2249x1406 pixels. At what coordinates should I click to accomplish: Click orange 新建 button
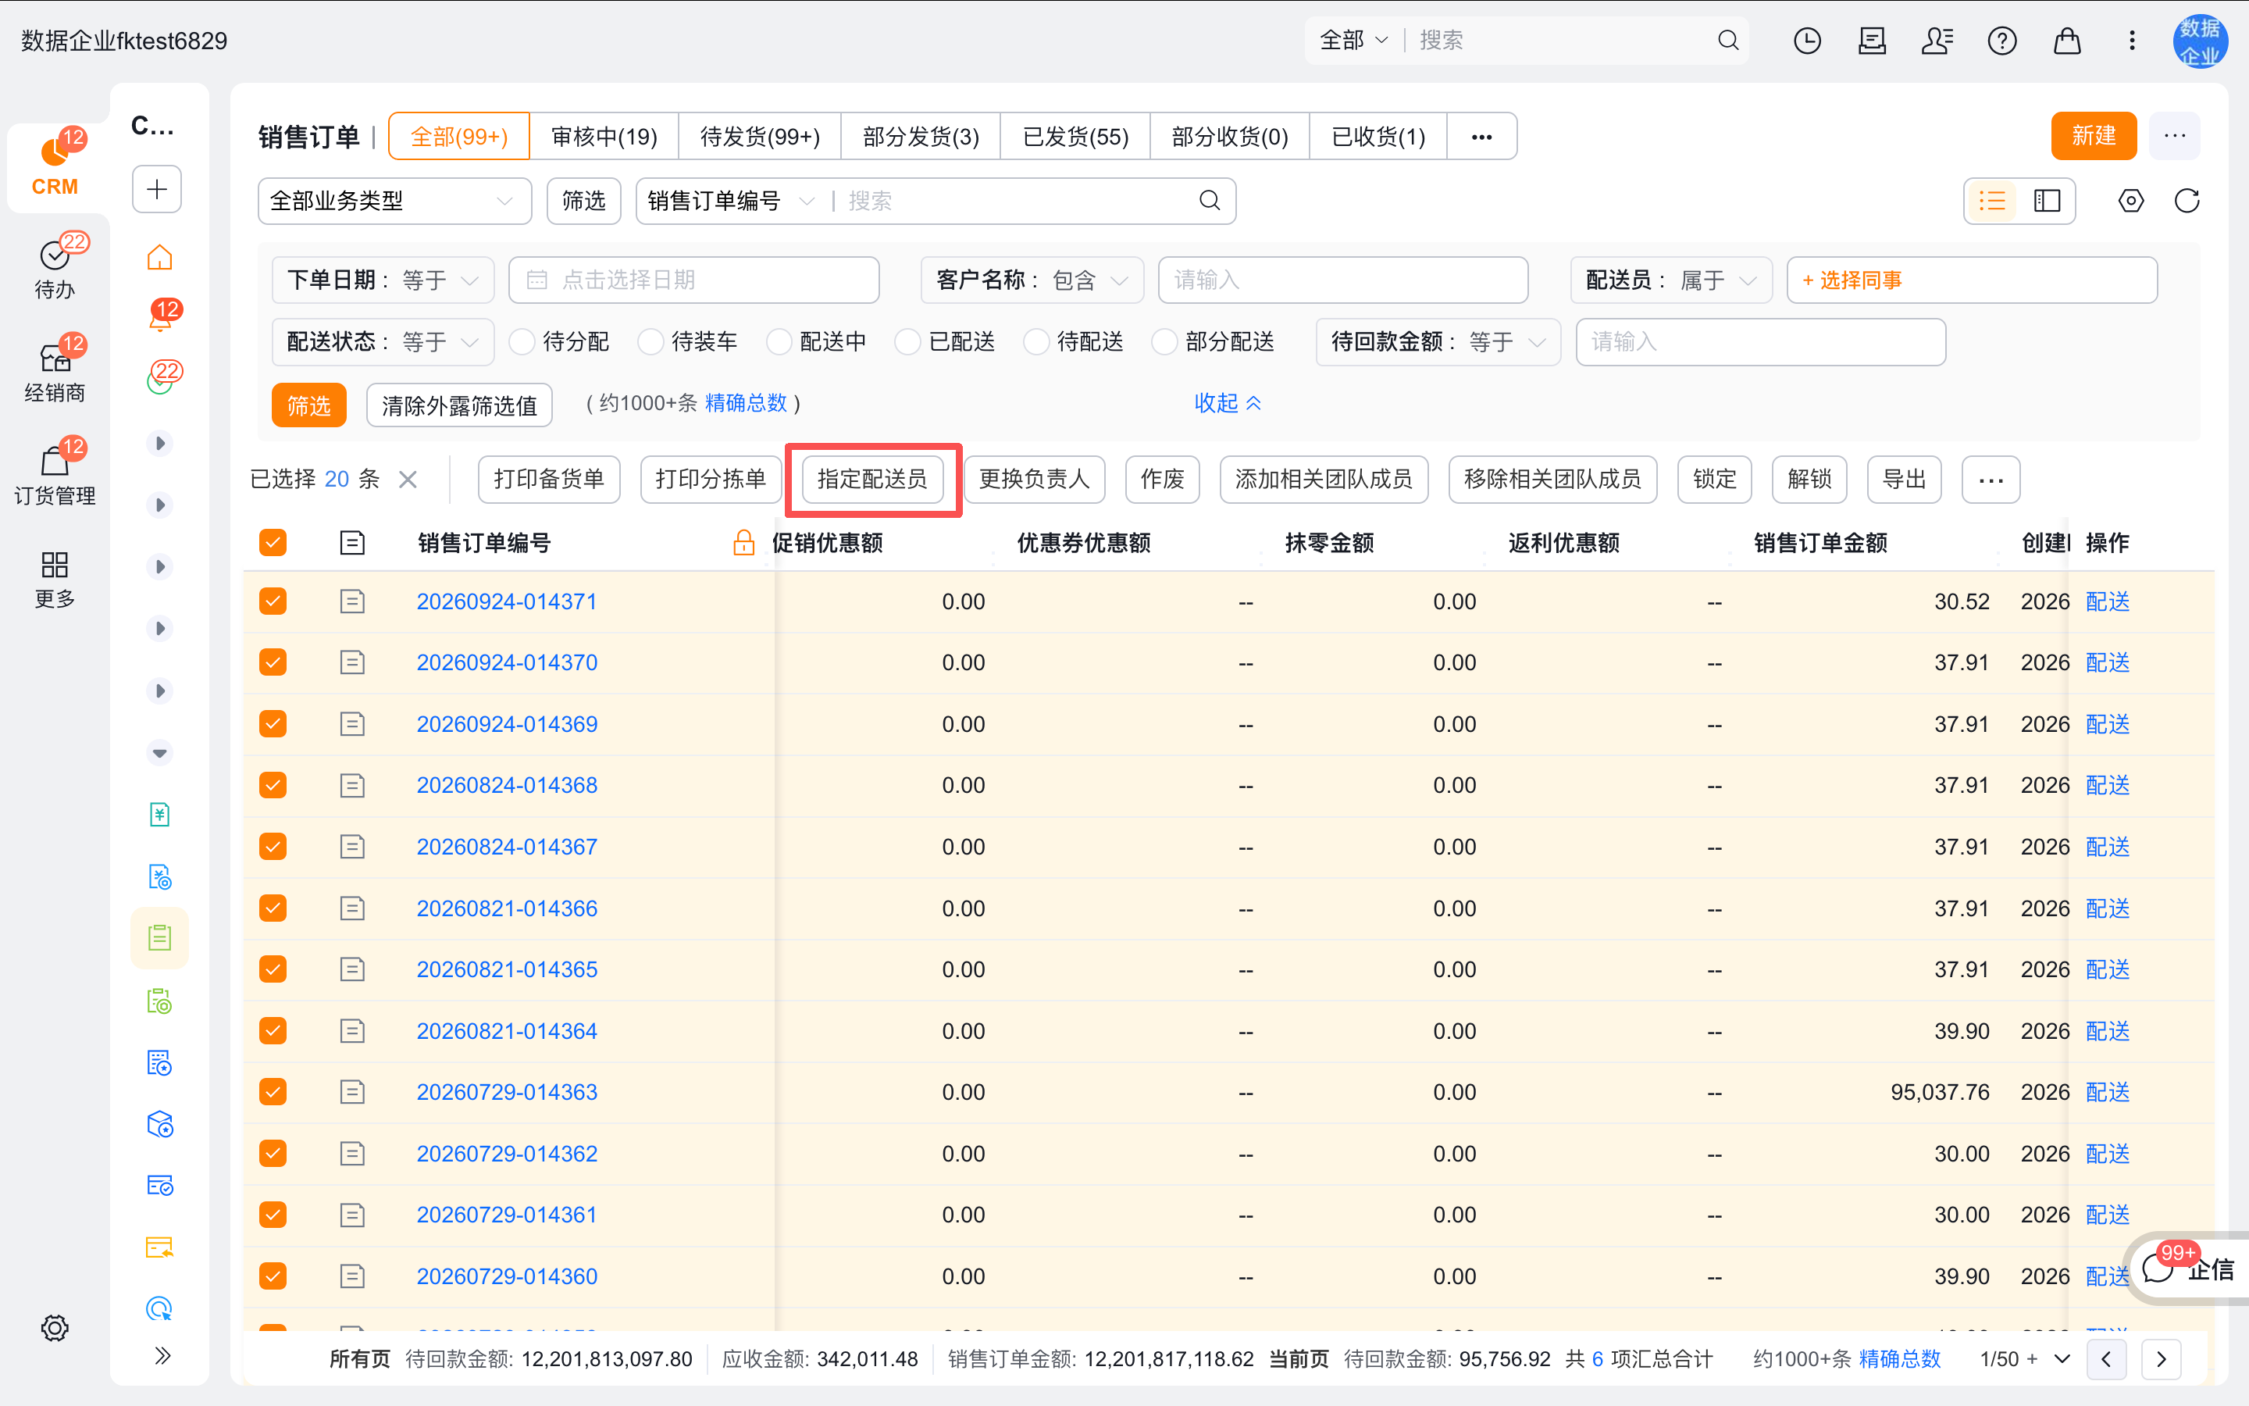pyautogui.click(x=2093, y=136)
